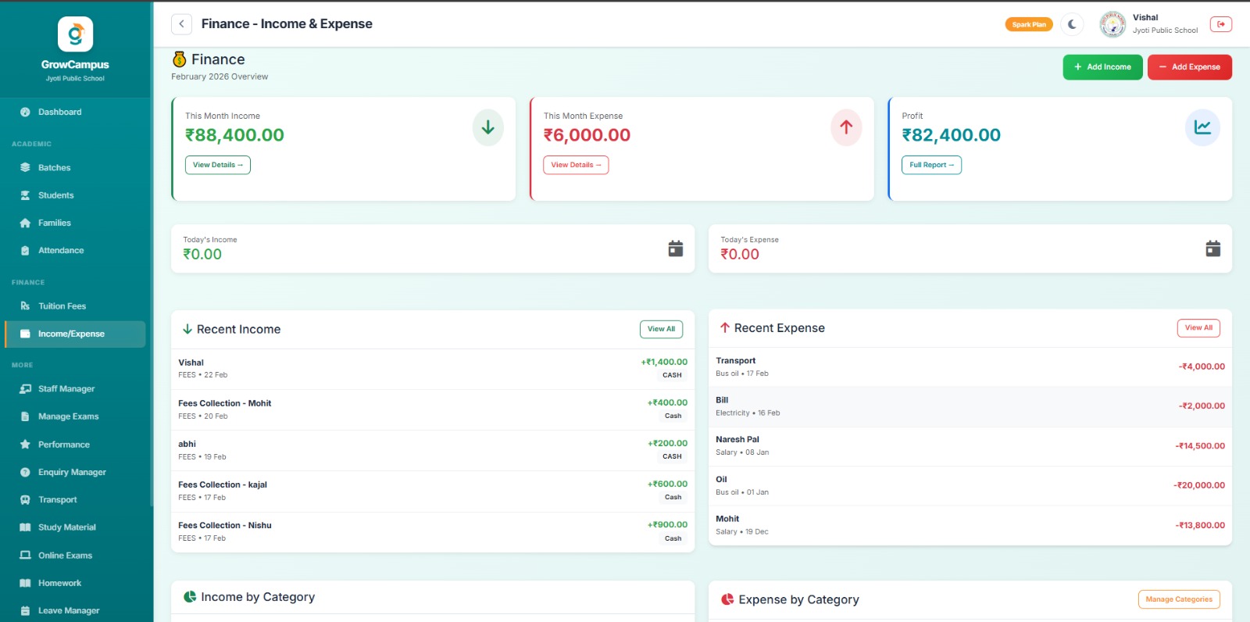The height and width of the screenshot is (622, 1250).
Task: Click the Spark Plan badge
Action: click(1028, 24)
